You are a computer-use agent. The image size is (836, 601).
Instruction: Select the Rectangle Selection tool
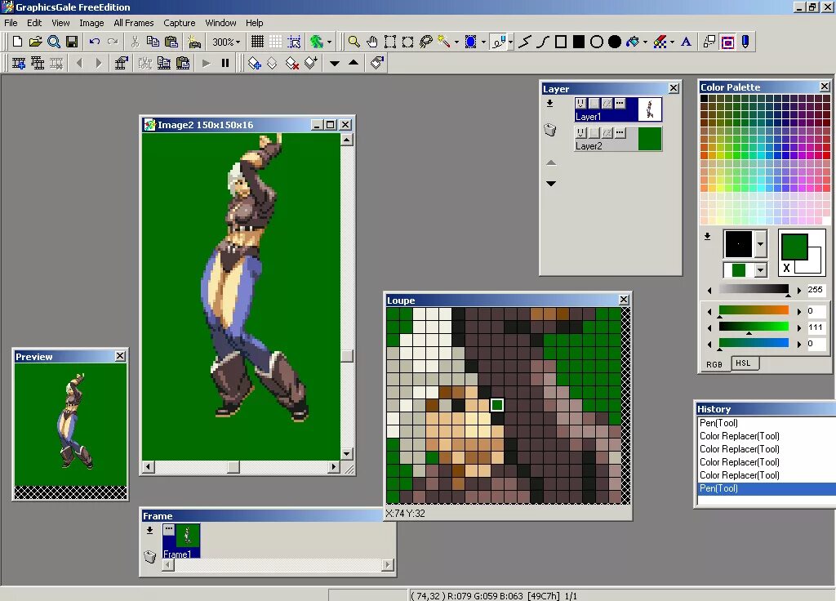coord(390,42)
